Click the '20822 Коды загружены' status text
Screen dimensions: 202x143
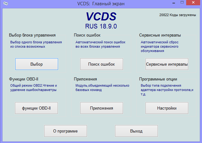pyautogui.click(x=177, y=15)
